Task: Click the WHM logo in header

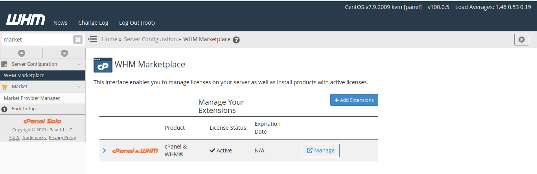Action: pos(26,20)
